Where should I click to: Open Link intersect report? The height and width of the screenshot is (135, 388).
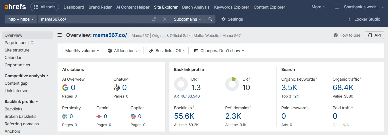click(17, 91)
